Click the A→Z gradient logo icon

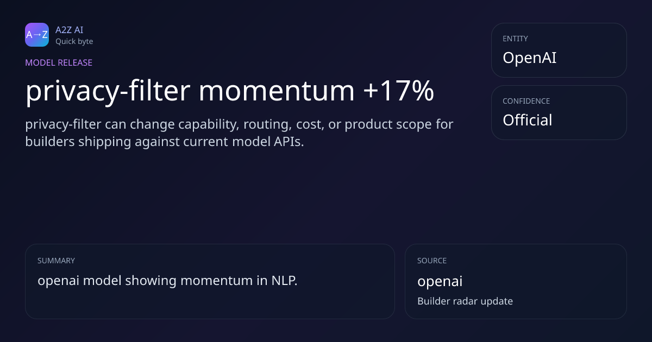tap(37, 35)
